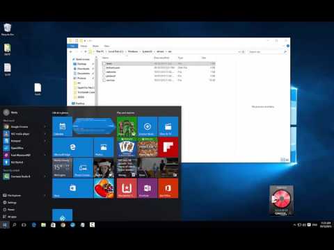Open the Photos tile
This screenshot has width=334, height=250.
(x=104, y=147)
